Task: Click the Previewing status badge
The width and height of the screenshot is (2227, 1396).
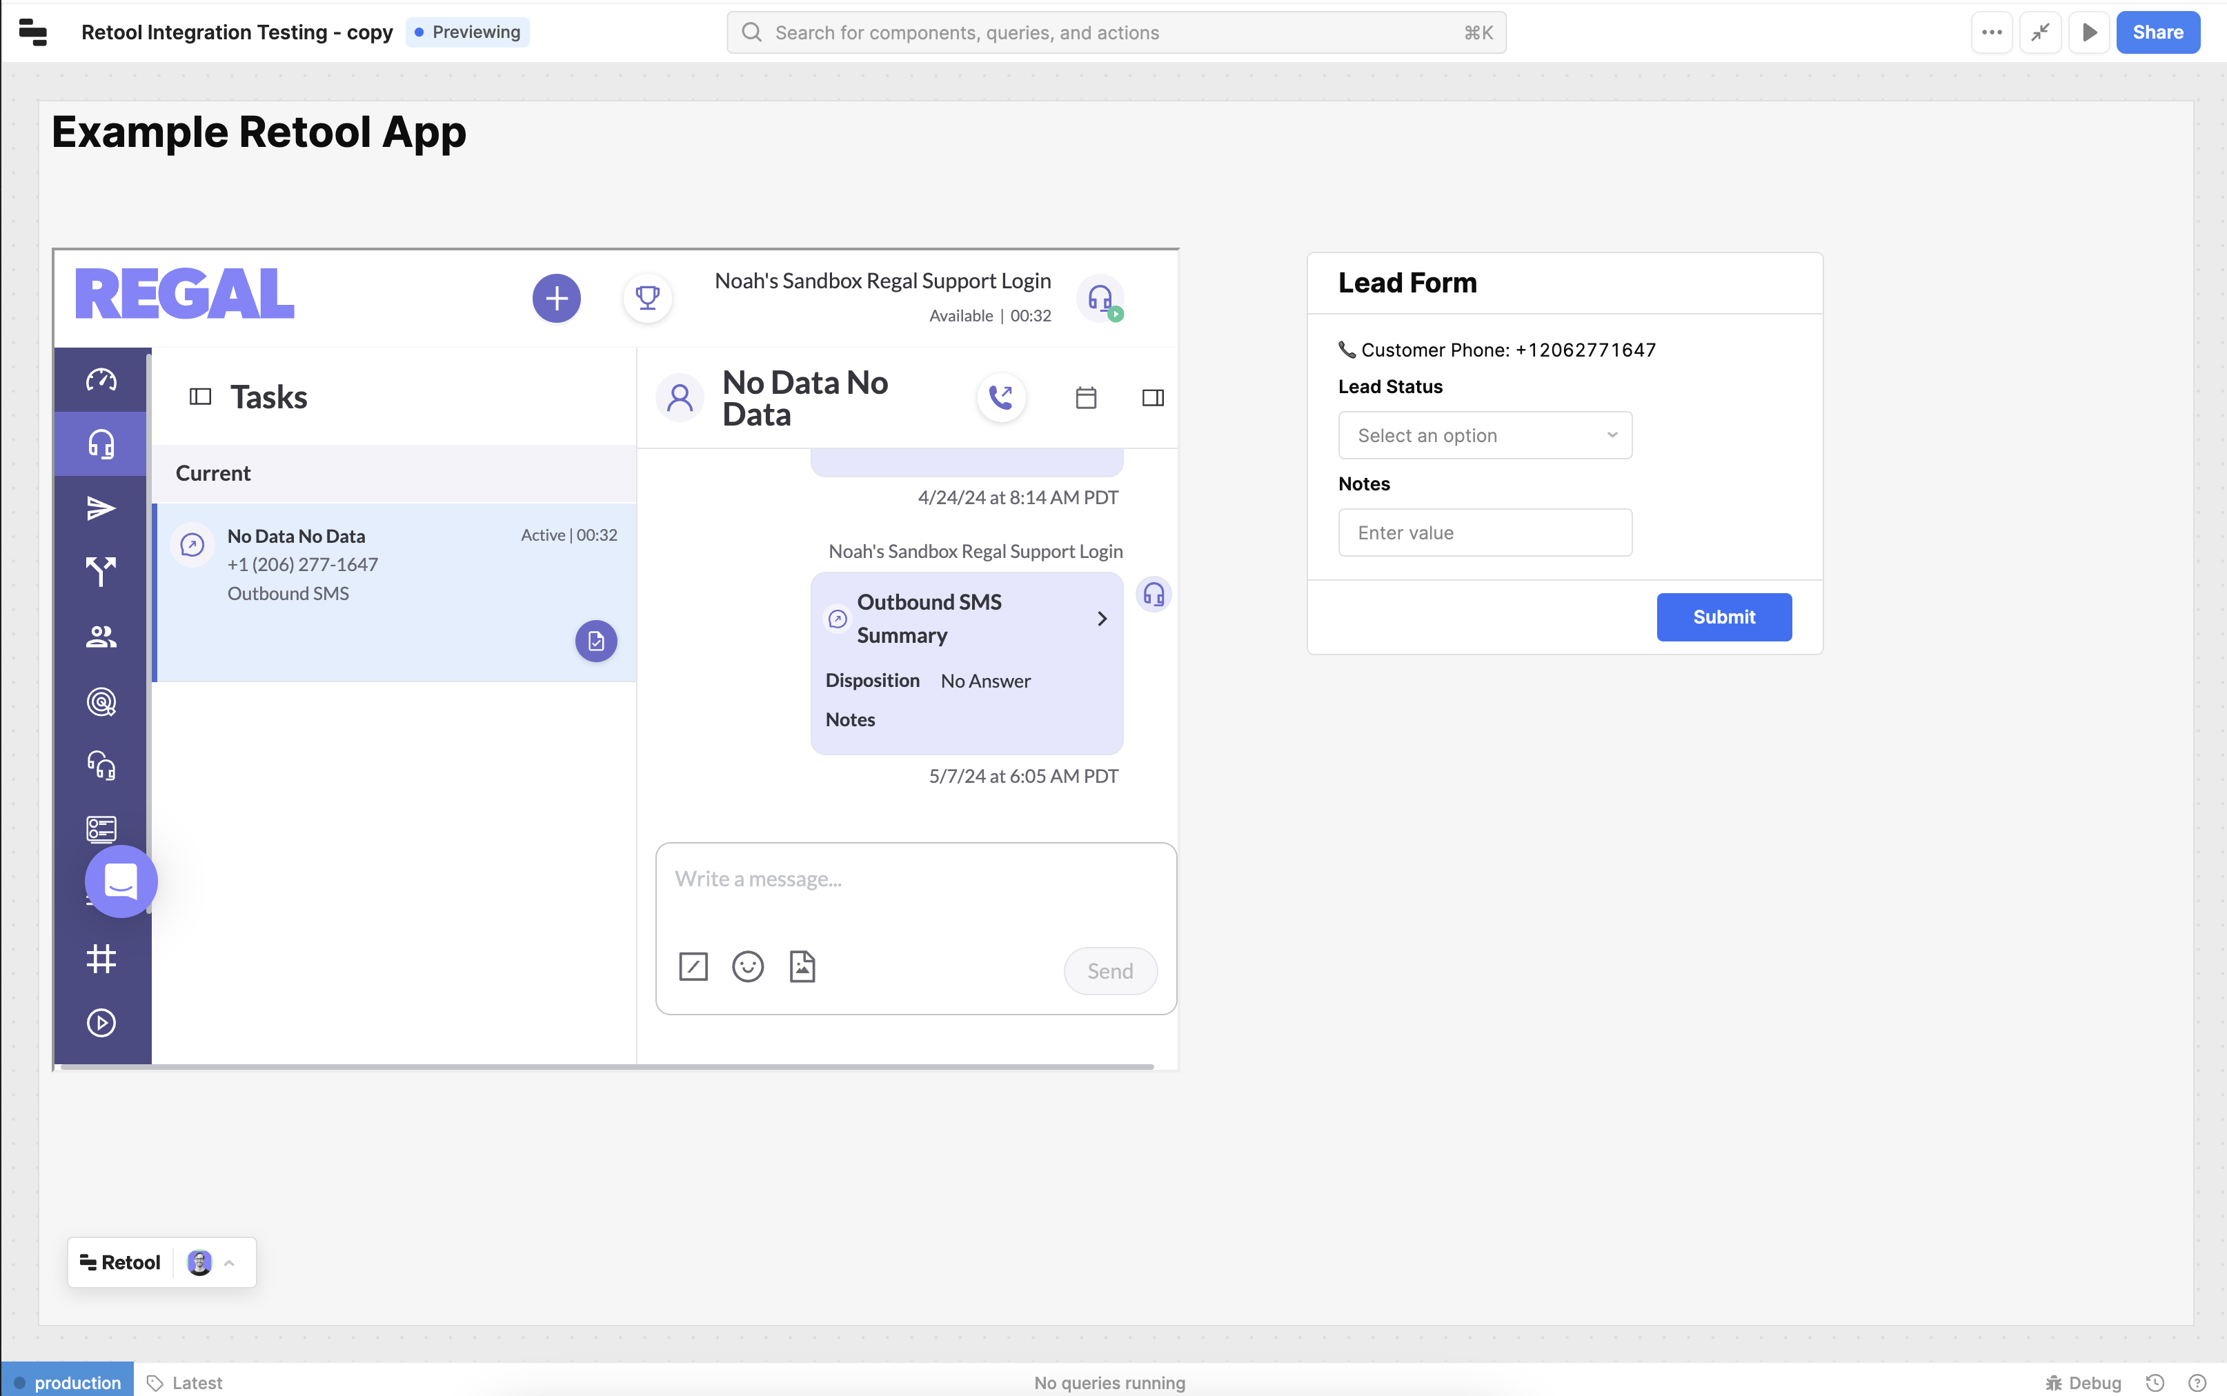Action: (x=467, y=32)
